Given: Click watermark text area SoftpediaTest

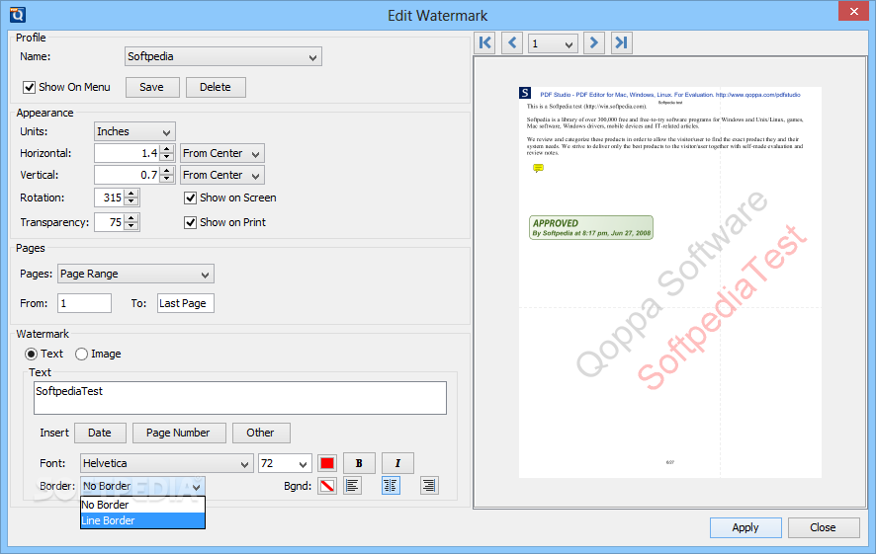Looking at the screenshot, I should [x=240, y=398].
